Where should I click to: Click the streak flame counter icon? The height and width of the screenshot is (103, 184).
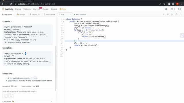[x=172, y=9]
